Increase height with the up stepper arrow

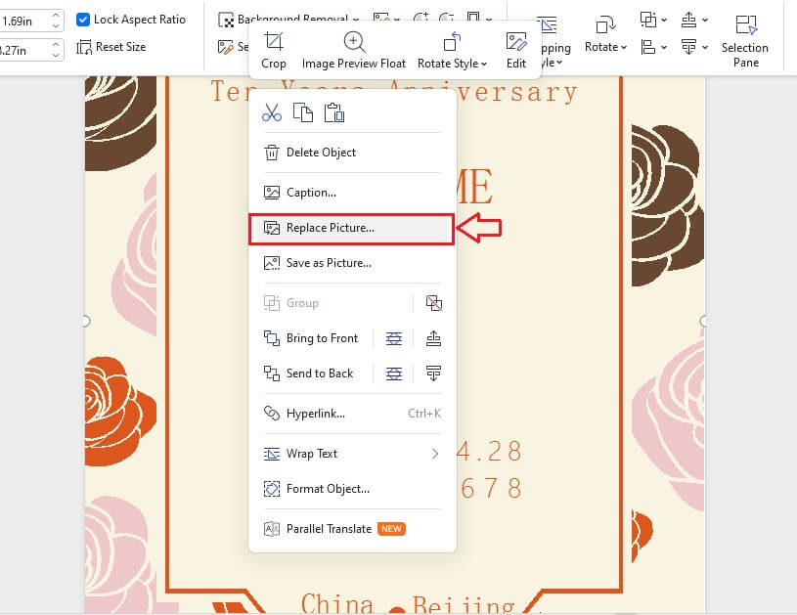click(56, 16)
